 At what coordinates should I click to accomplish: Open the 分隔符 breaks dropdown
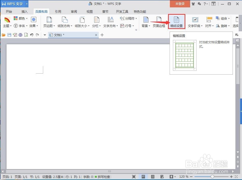[x=128, y=19]
